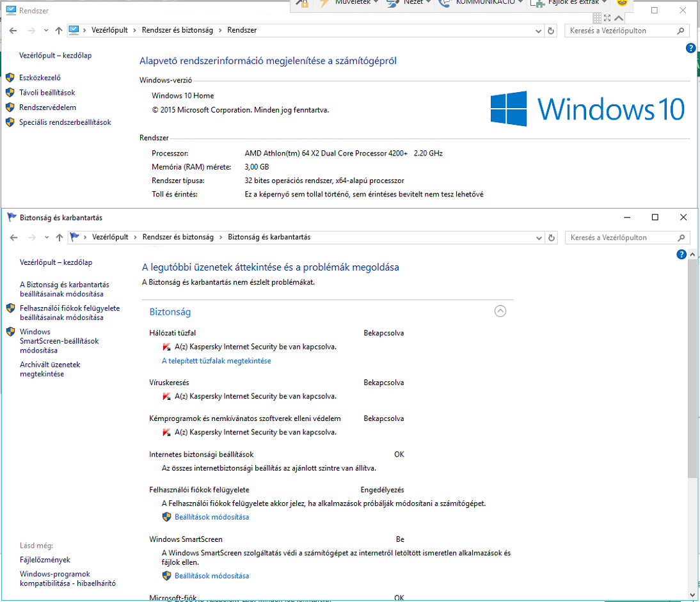Screen dimensions: 700x602
Task: Open Eszközkezelő
Action: (x=40, y=77)
